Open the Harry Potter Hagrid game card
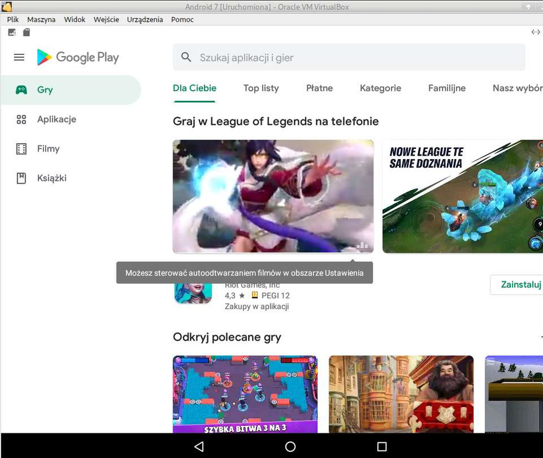Screen dimensions: 543x458 pyautogui.click(x=401, y=394)
